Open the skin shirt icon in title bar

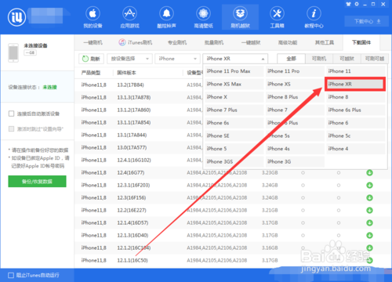(348, 4)
